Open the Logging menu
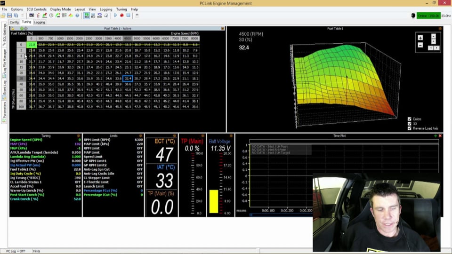This screenshot has width=452, height=254. click(x=106, y=9)
